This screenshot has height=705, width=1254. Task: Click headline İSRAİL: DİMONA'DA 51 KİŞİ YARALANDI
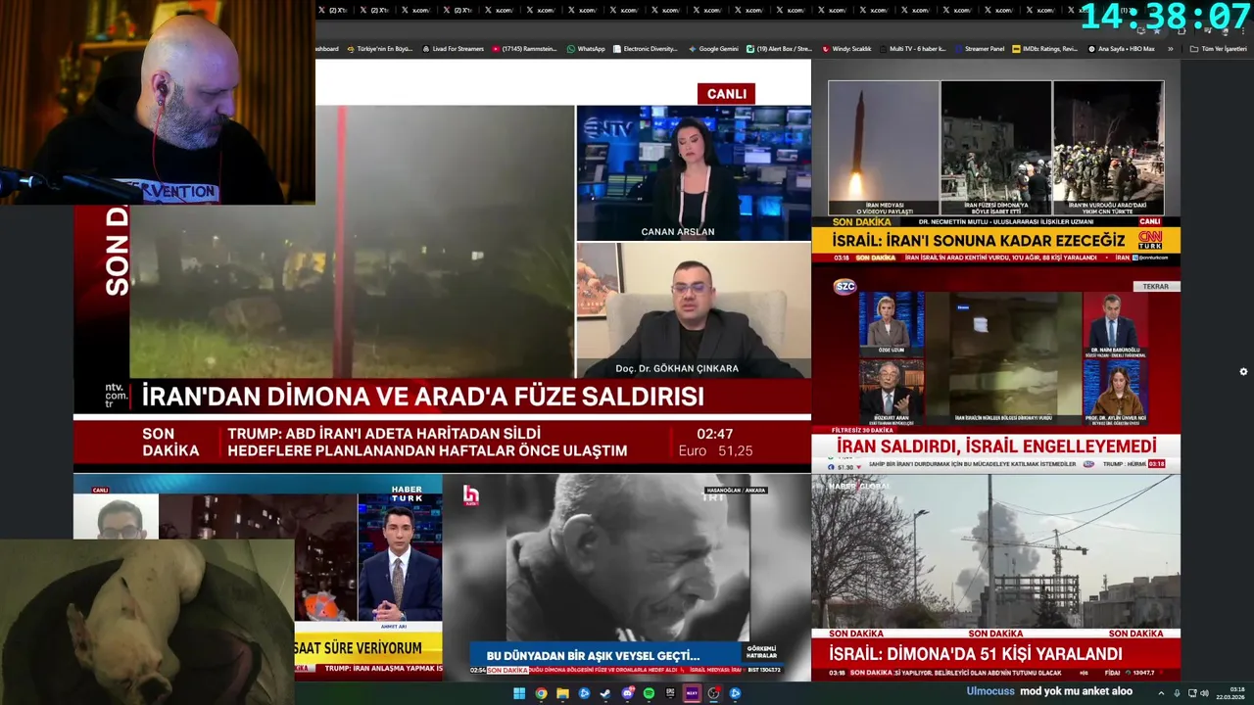(x=976, y=653)
